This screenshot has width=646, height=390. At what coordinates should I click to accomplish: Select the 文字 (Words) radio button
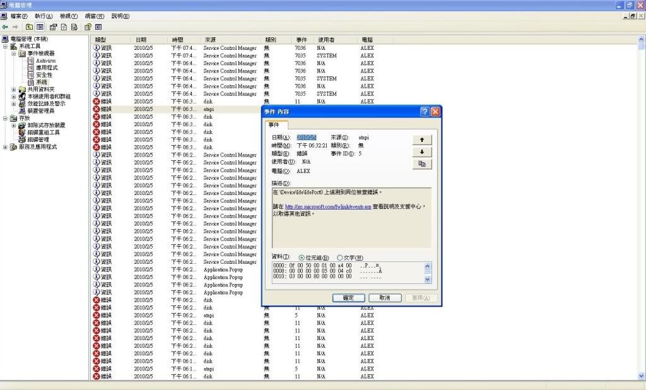(340, 257)
